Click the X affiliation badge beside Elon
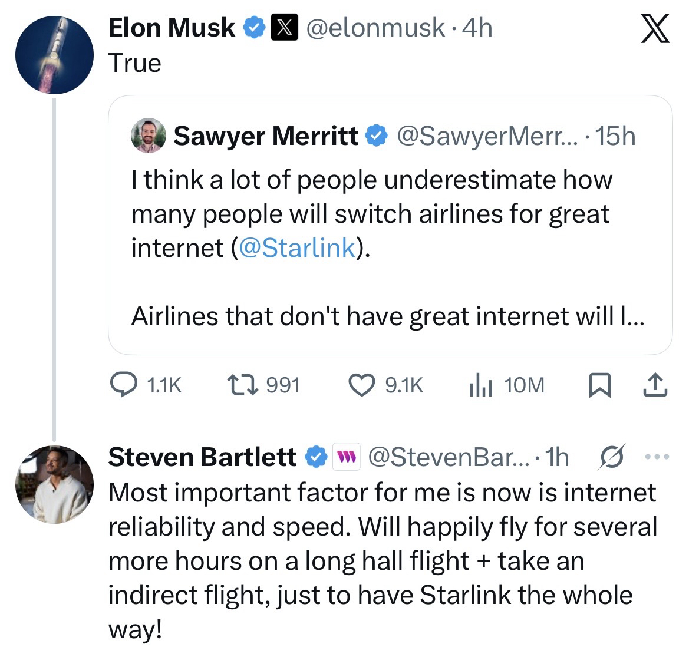689x657 pixels. pos(282,28)
